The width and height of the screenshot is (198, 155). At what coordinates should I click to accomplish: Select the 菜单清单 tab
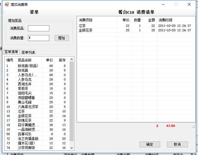(x=11, y=52)
